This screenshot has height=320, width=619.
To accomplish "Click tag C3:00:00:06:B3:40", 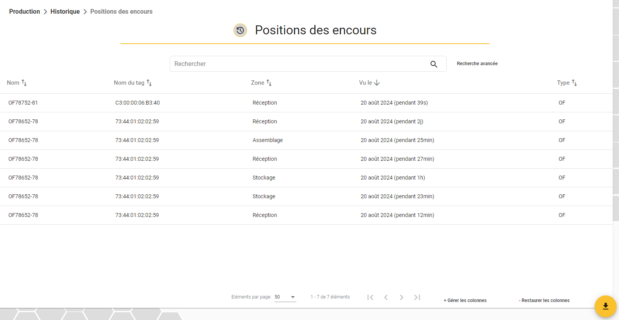I will [138, 103].
